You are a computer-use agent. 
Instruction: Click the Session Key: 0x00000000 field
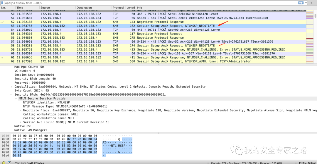pos(34,75)
